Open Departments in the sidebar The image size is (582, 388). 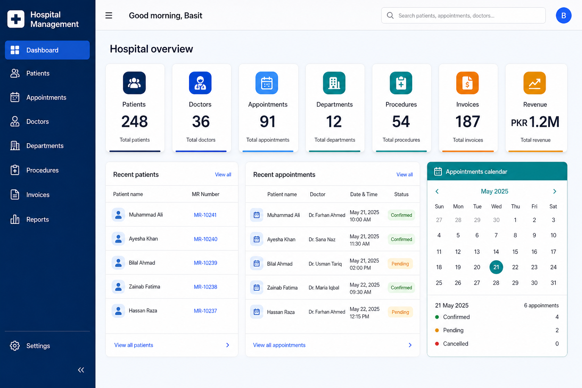pos(47,146)
